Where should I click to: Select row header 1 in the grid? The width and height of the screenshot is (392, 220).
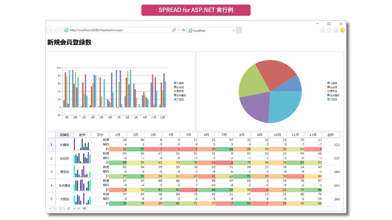51,144
